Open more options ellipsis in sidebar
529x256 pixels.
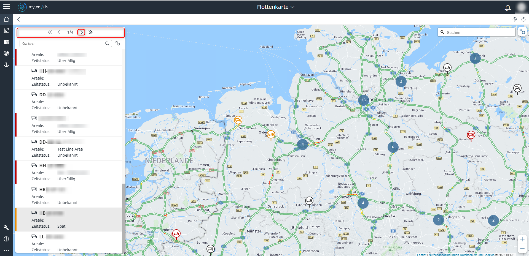[6, 250]
